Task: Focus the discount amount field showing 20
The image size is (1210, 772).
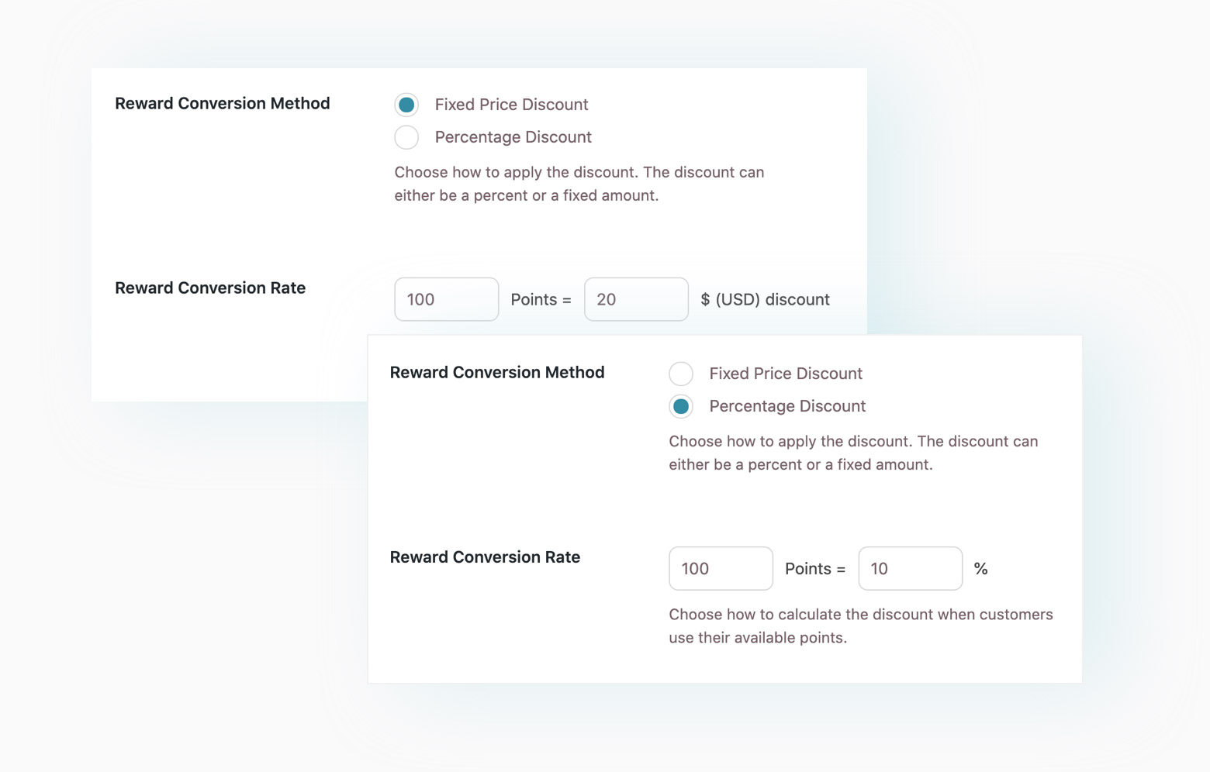Action: coord(636,299)
